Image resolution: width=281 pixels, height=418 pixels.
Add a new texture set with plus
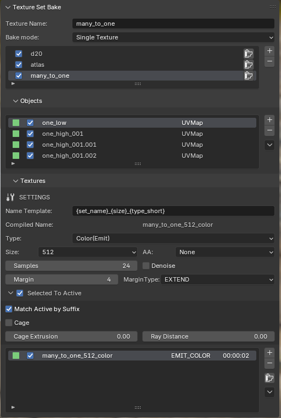pos(269,51)
